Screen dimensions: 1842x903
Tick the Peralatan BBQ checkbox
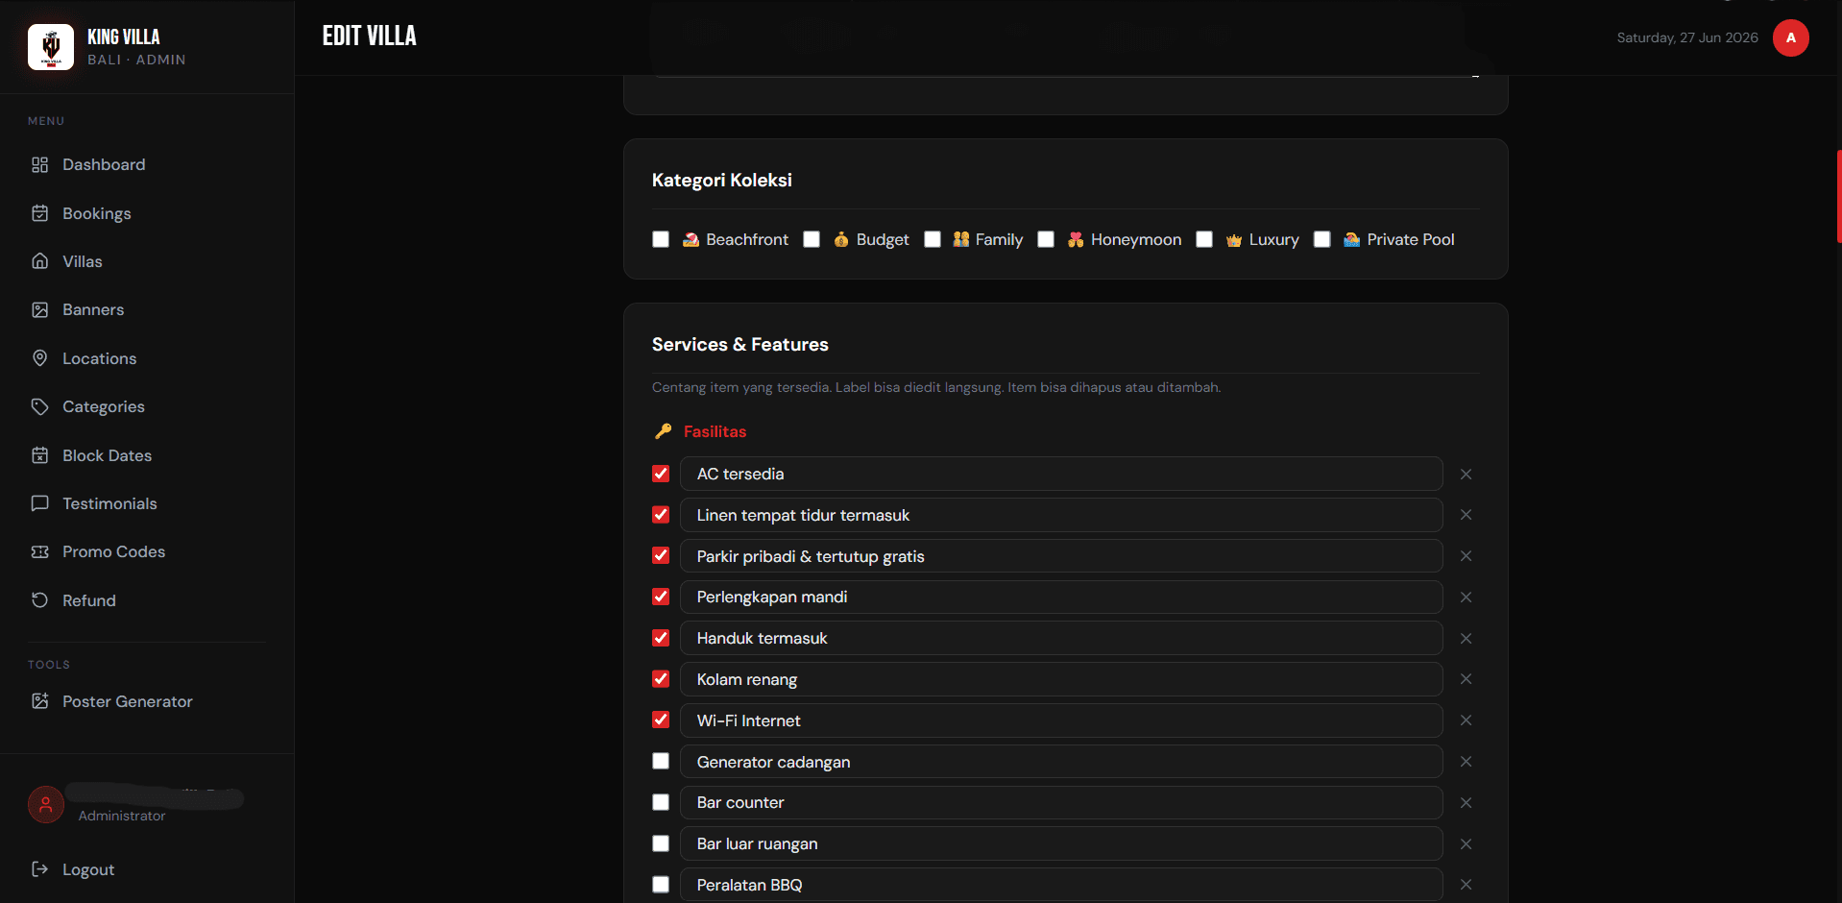tap(661, 885)
